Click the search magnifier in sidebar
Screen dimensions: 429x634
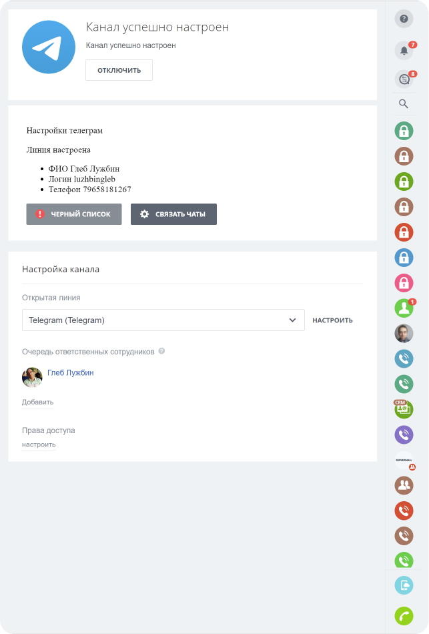pos(404,103)
